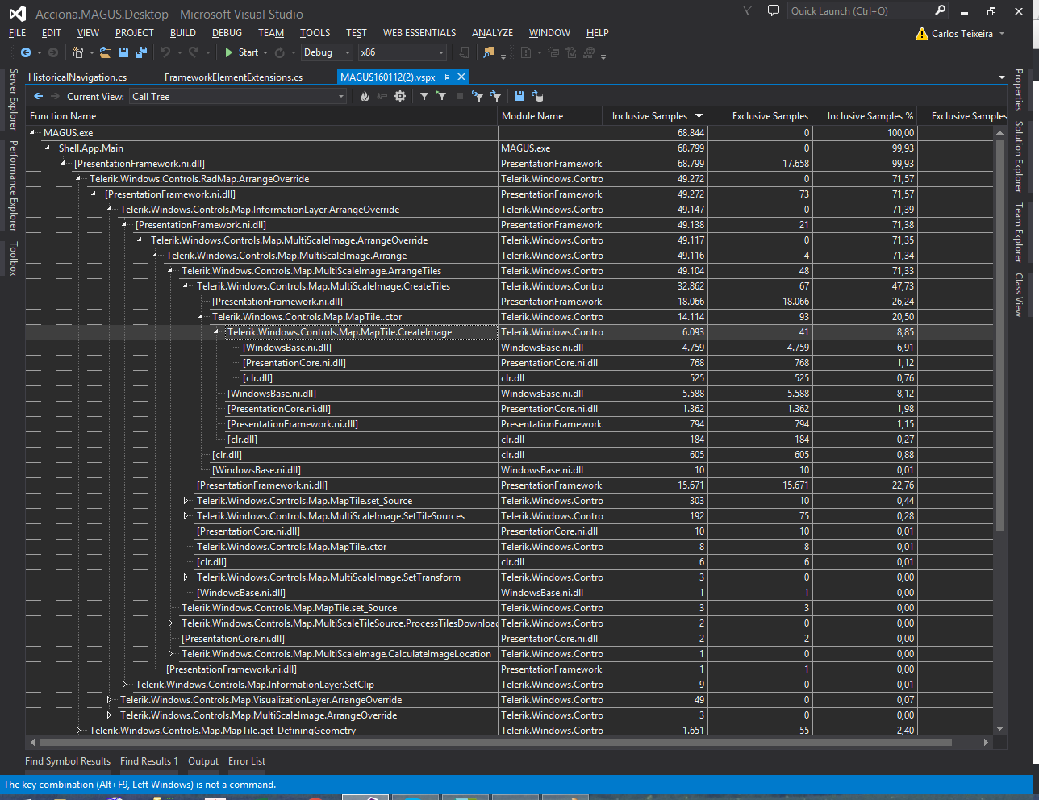Click the horizontal scrollbar of the call tree
This screenshot has width=1039, height=800.
point(484,742)
